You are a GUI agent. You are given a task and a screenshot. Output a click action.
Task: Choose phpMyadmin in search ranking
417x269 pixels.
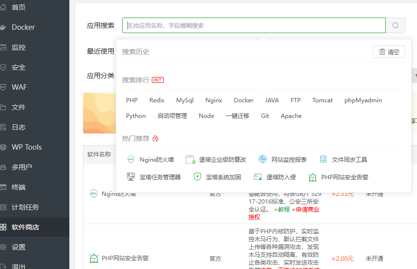tap(363, 100)
